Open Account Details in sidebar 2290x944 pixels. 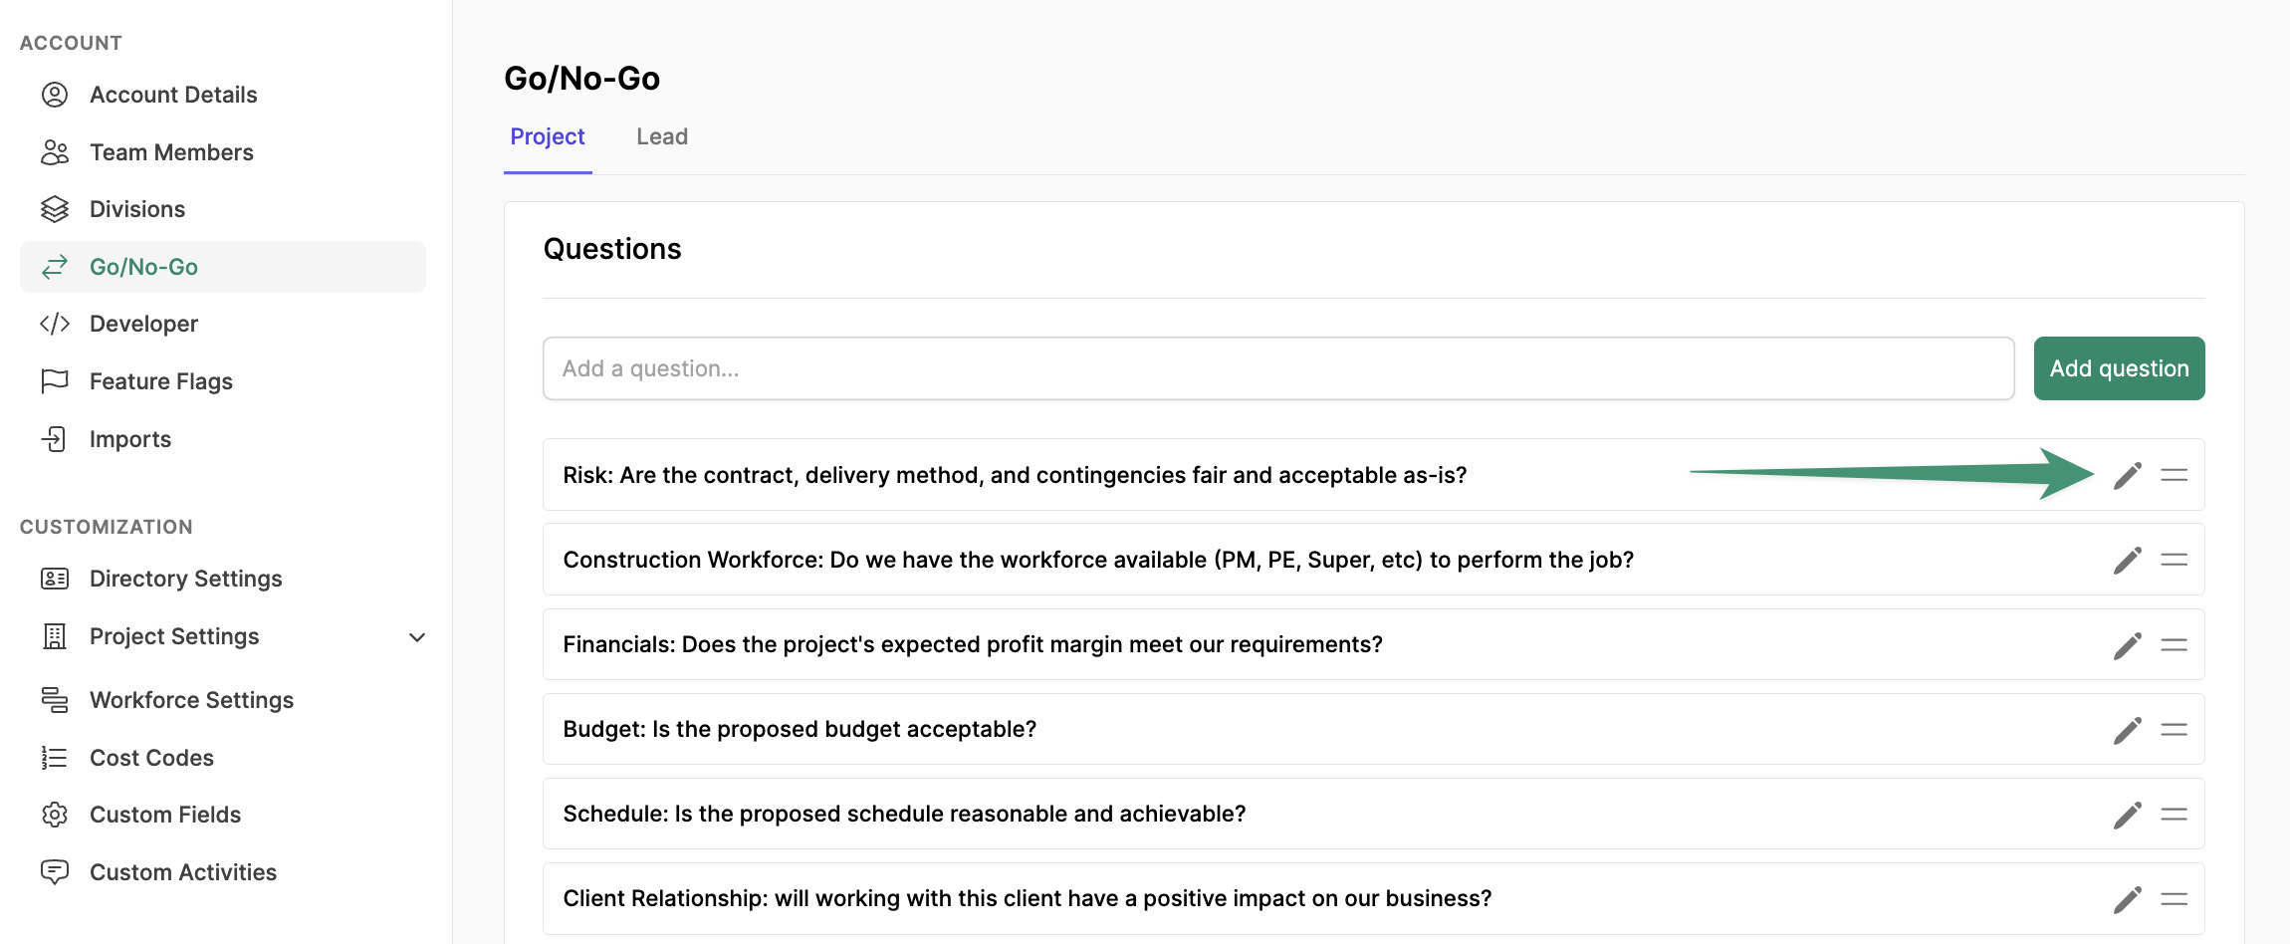[x=173, y=95]
